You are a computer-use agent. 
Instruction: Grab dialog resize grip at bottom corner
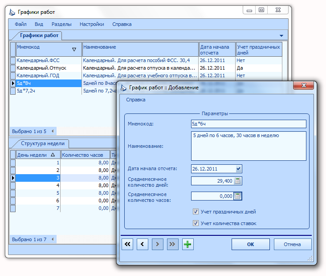click(x=310, y=259)
